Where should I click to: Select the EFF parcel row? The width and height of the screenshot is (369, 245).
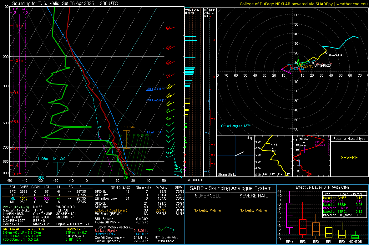click(47, 195)
